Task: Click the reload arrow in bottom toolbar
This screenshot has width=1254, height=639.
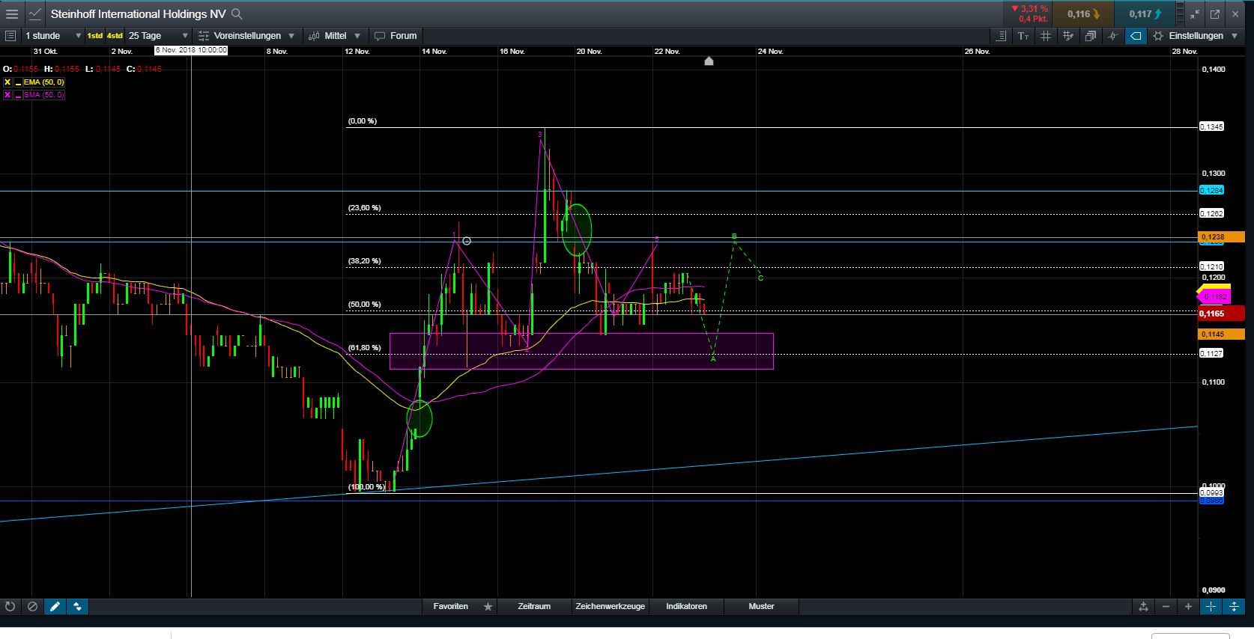Action: [x=10, y=607]
